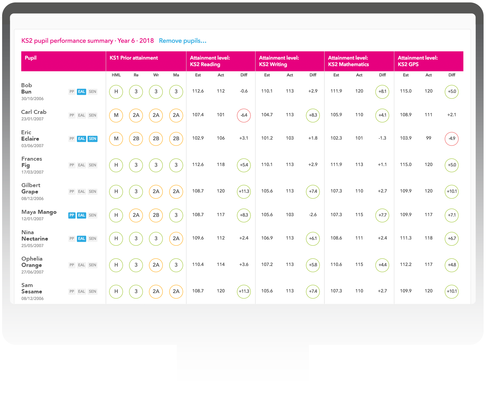
Task: Click Nina Nectarine's GPS estimate 111.3
Action: [x=406, y=238]
